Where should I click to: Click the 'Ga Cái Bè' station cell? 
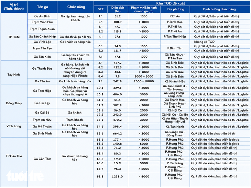click(x=42, y=113)
